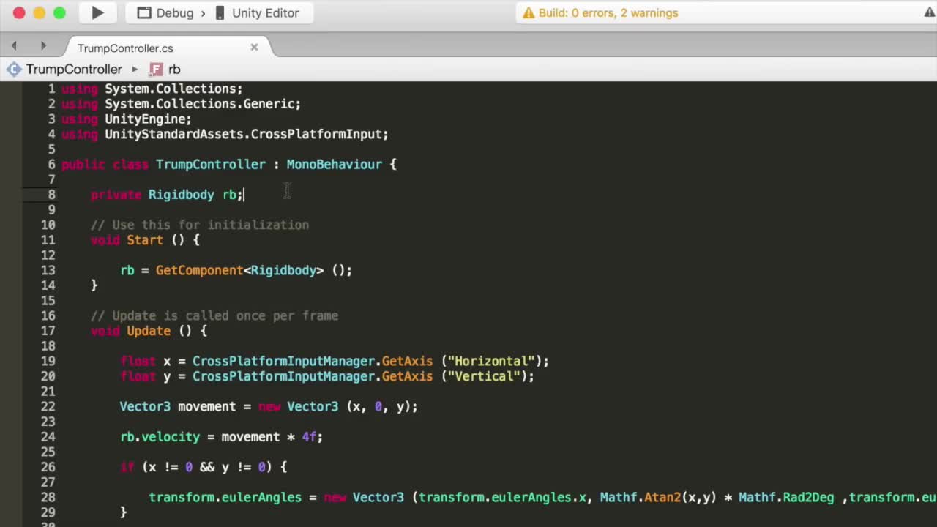The height and width of the screenshot is (527, 937).
Task: Click the field icon beside rb
Action: [156, 69]
